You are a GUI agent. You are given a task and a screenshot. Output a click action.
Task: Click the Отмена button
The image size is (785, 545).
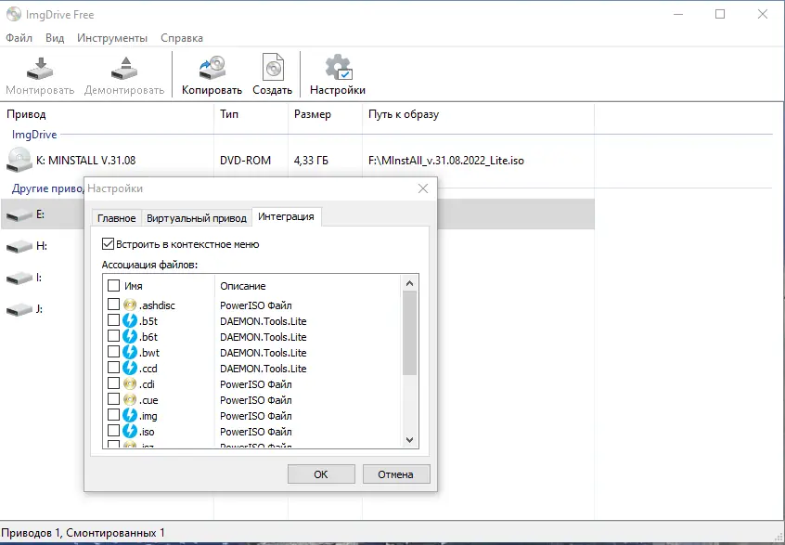pos(396,474)
